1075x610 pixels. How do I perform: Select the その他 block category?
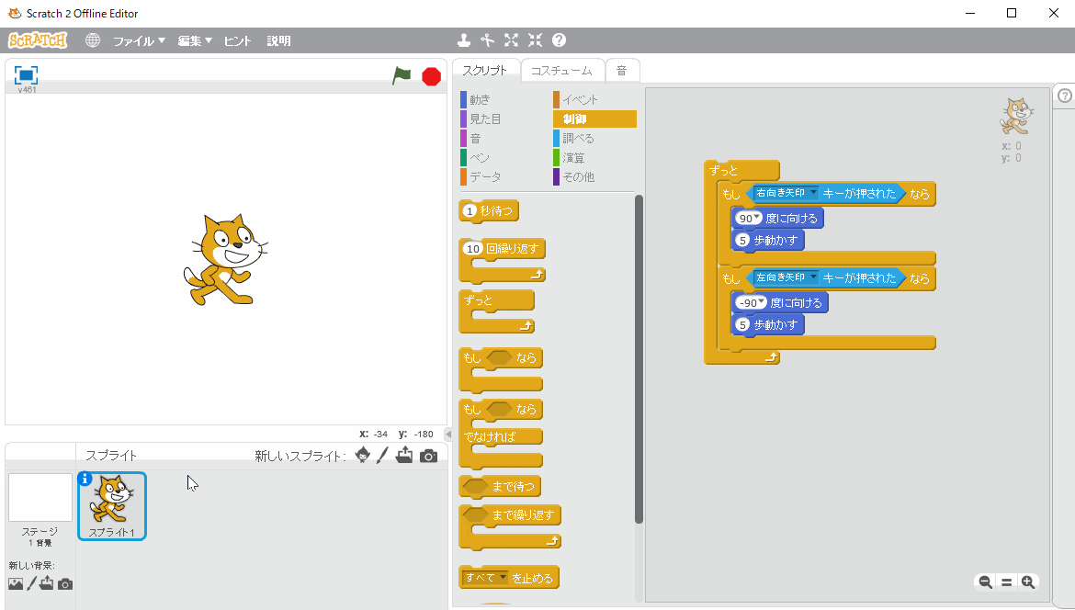point(594,176)
